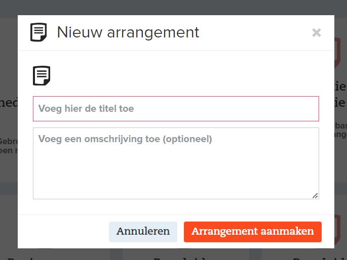Cancel with the Annuleren button
Viewport: 347px width, 260px height.
(143, 232)
